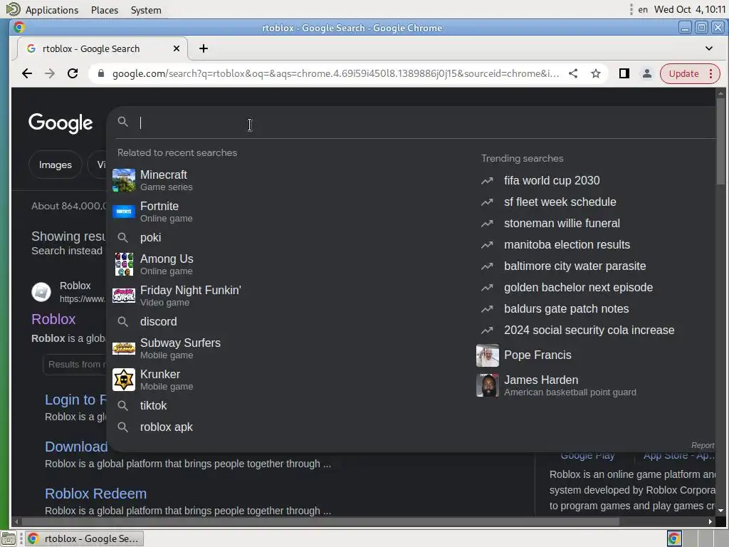The height and width of the screenshot is (547, 729).
Task: Open the Roblox purple result title link
Action: click(x=53, y=319)
